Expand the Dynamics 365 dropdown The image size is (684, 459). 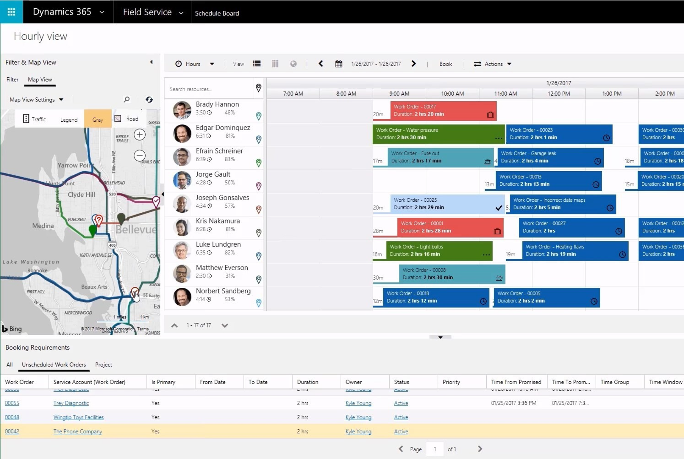point(102,12)
